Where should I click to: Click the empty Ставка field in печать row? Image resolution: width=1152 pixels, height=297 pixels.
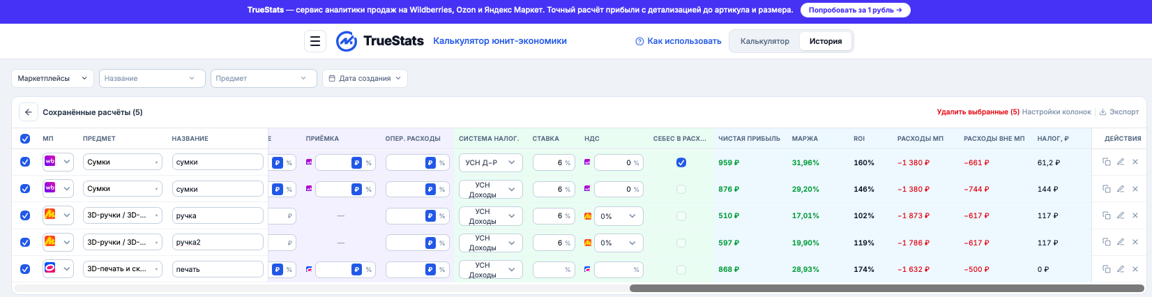tap(554, 269)
